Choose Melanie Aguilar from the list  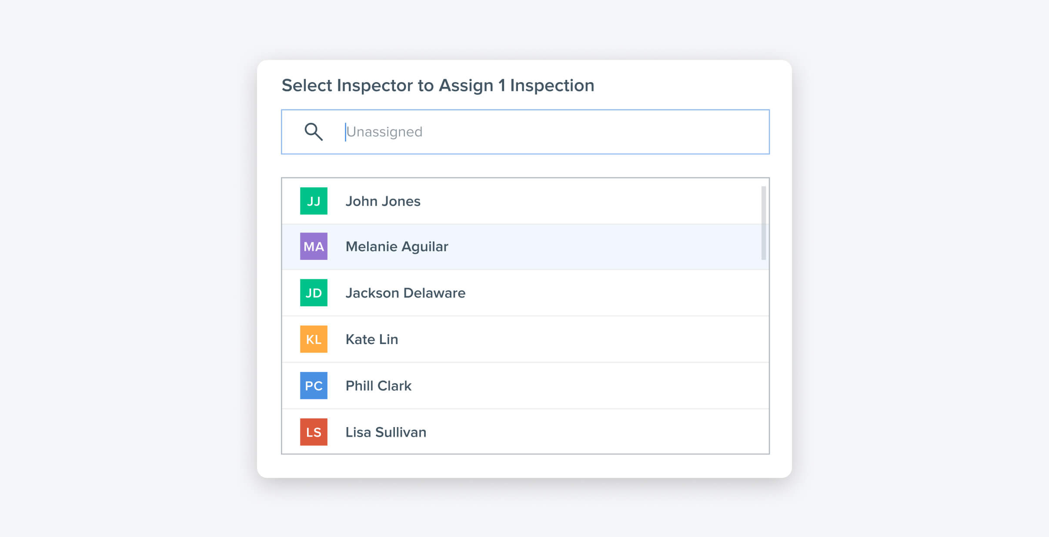[397, 246]
